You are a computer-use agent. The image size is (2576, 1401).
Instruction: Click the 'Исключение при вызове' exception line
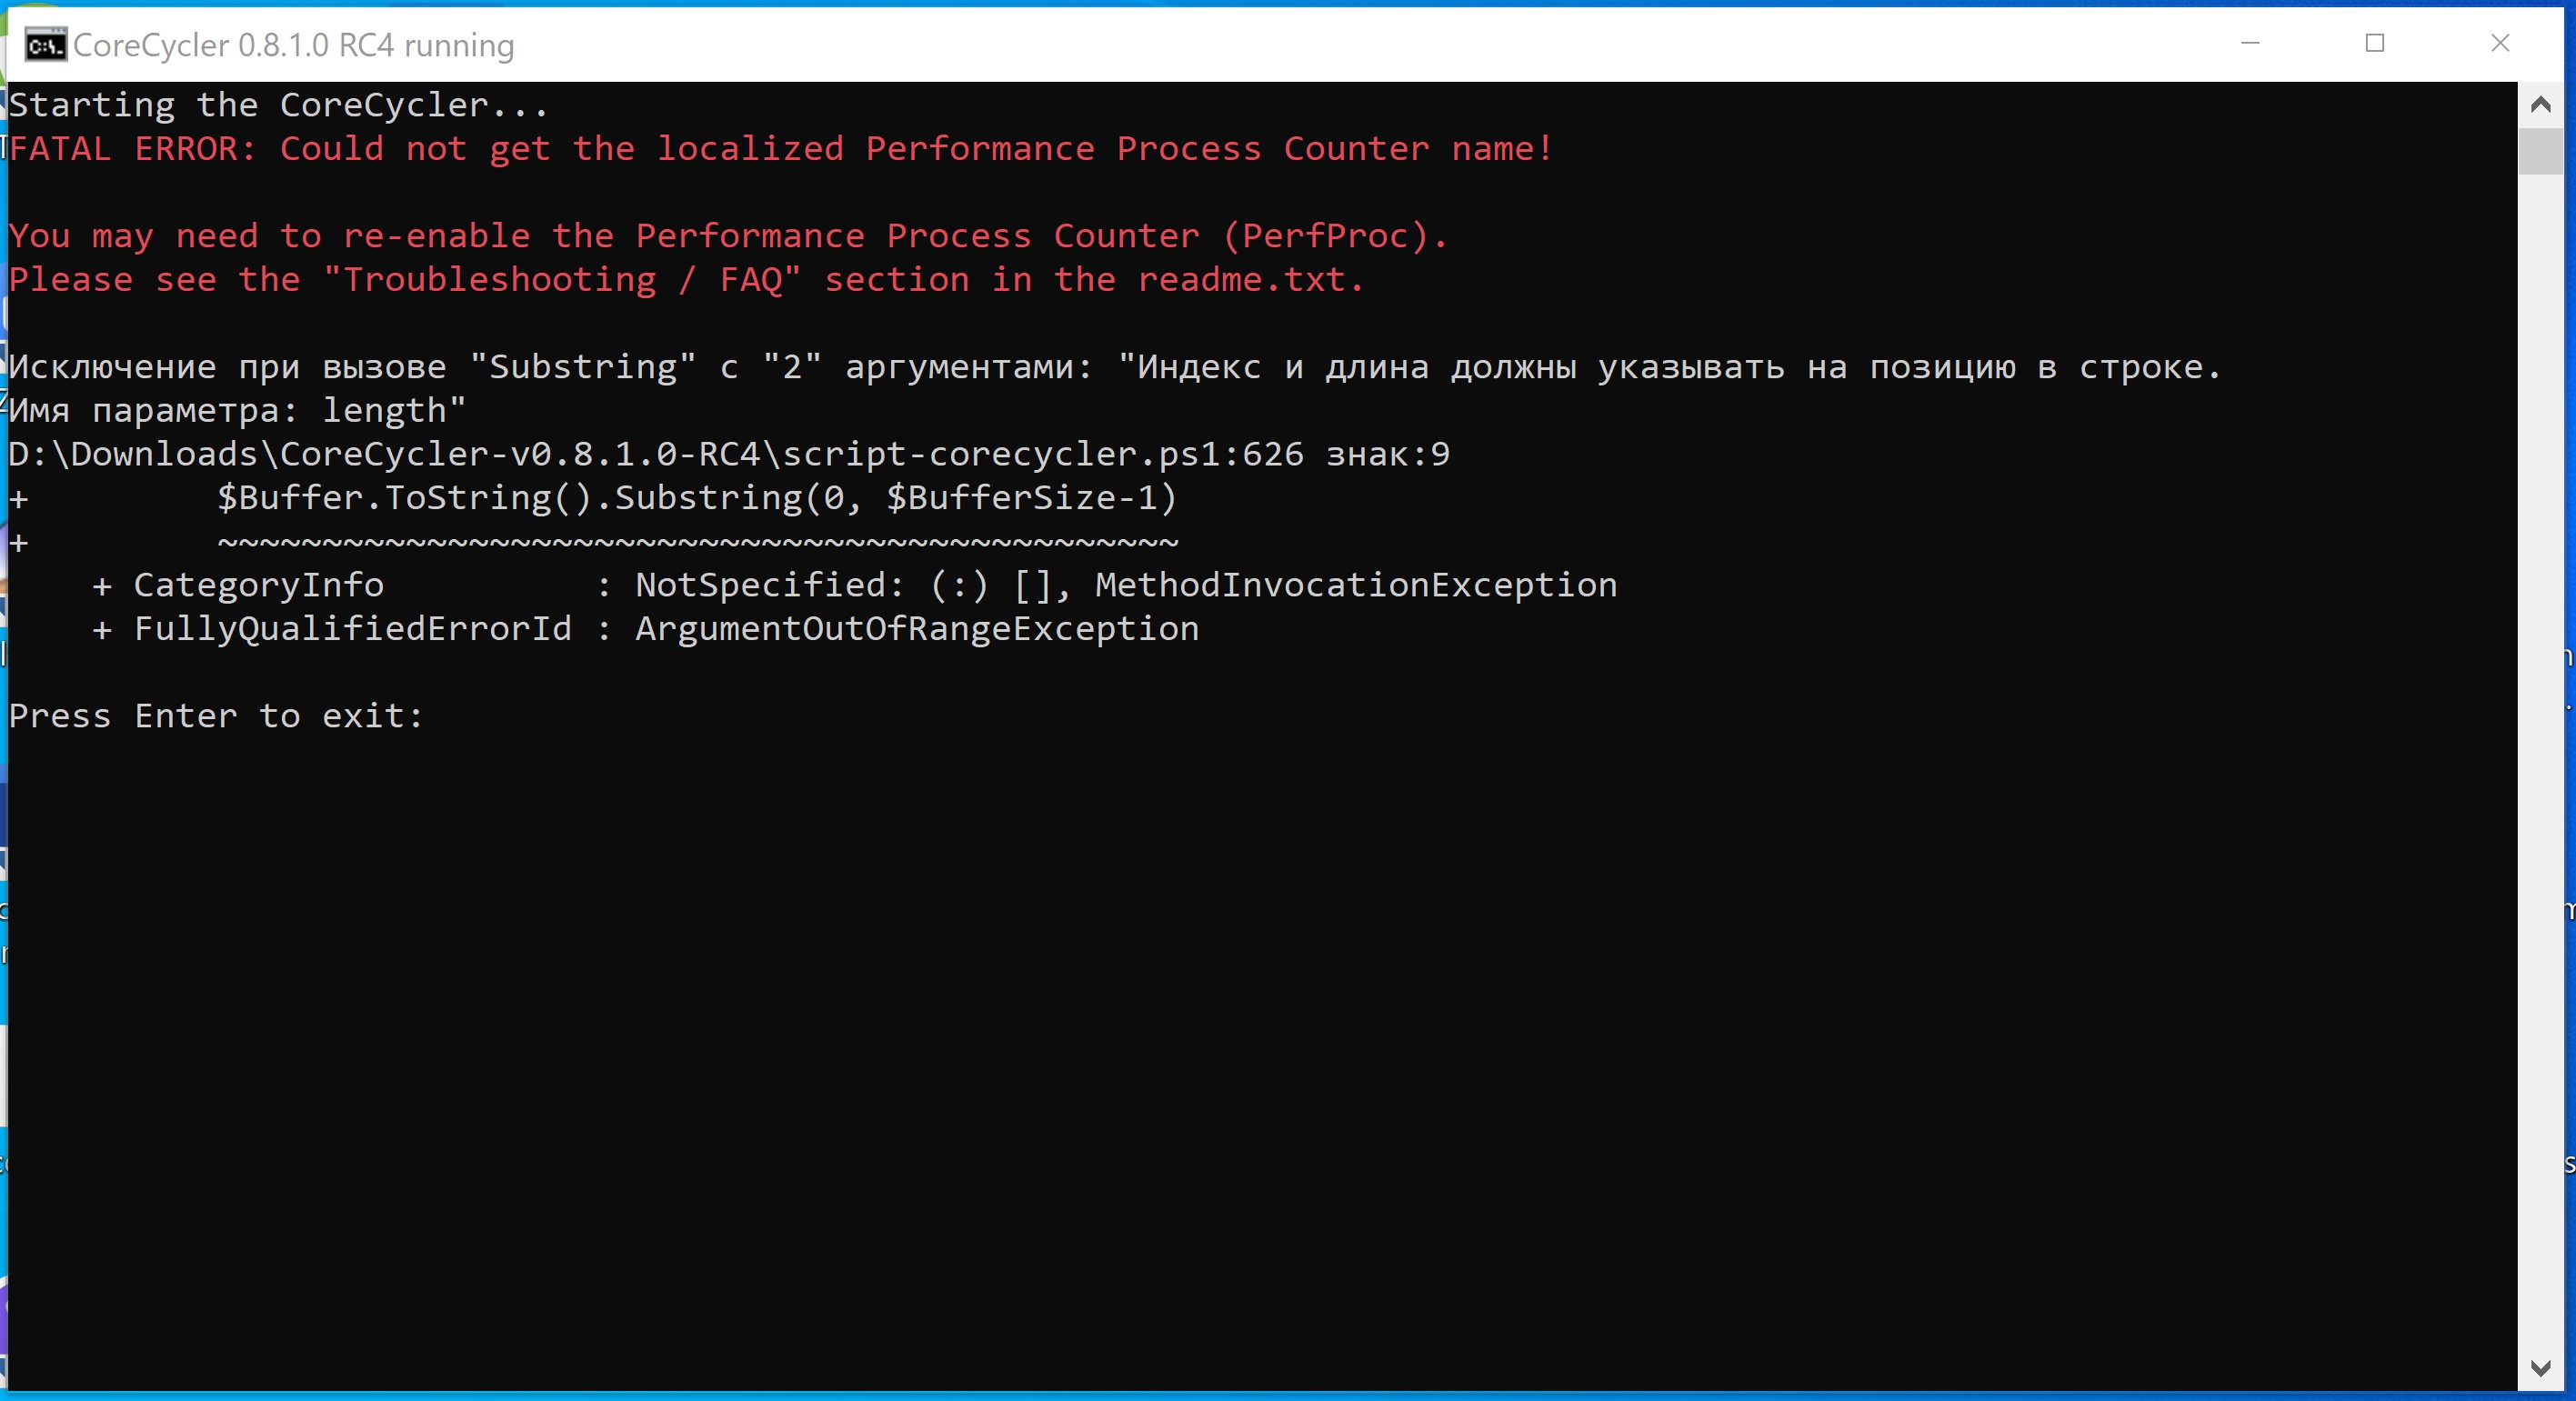(x=1114, y=367)
